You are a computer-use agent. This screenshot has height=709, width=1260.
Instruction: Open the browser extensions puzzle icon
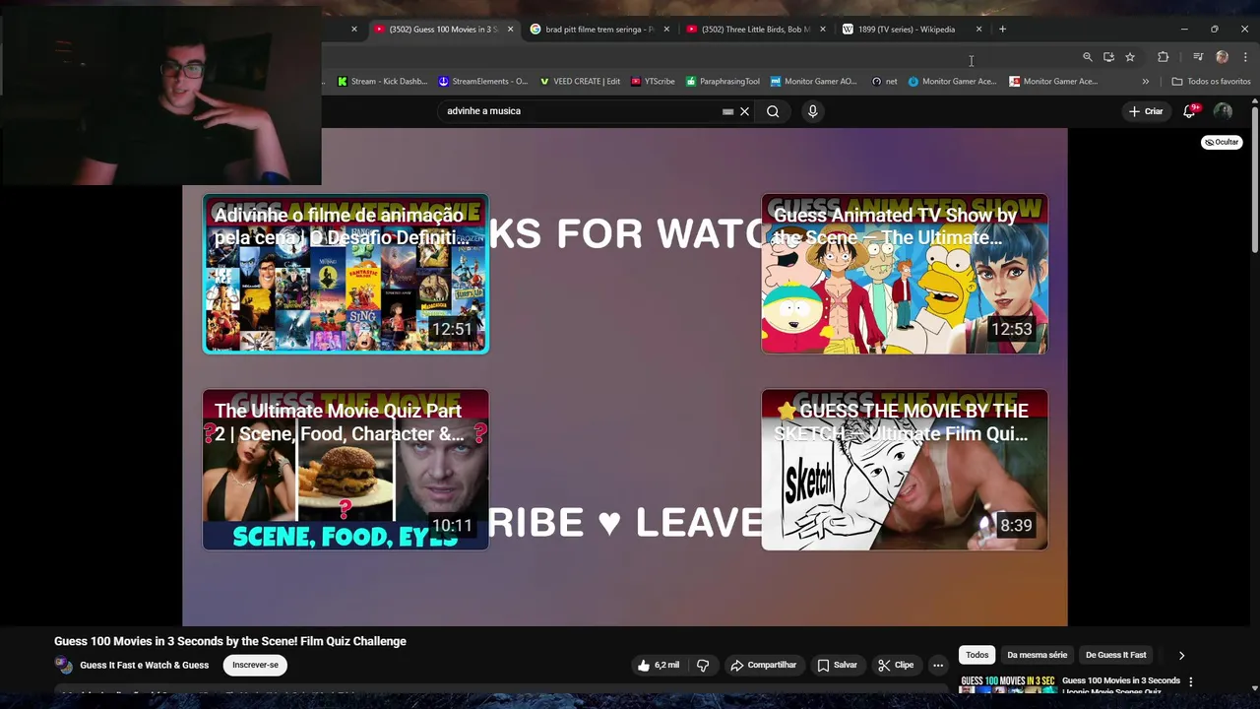click(x=1163, y=57)
